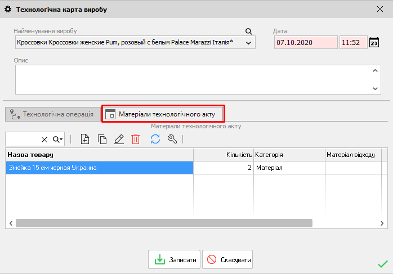Click the magnifier icon above product name
This screenshot has height=274, width=393.
249,32
